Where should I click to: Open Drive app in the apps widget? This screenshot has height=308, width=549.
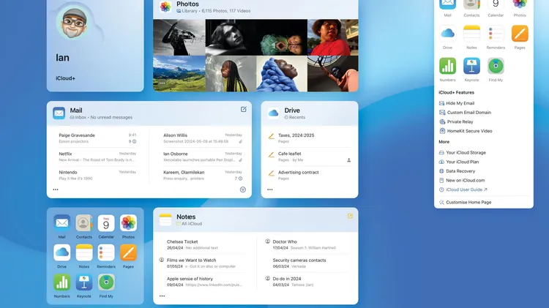[62, 252]
